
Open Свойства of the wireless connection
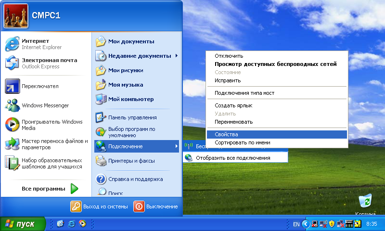[x=277, y=134]
